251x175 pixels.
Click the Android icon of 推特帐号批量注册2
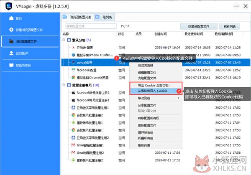point(73,160)
